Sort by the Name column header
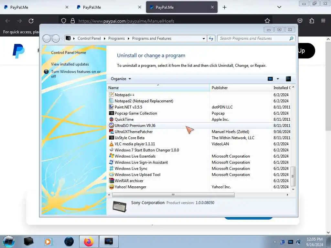The width and height of the screenshot is (331, 248). [x=158, y=88]
